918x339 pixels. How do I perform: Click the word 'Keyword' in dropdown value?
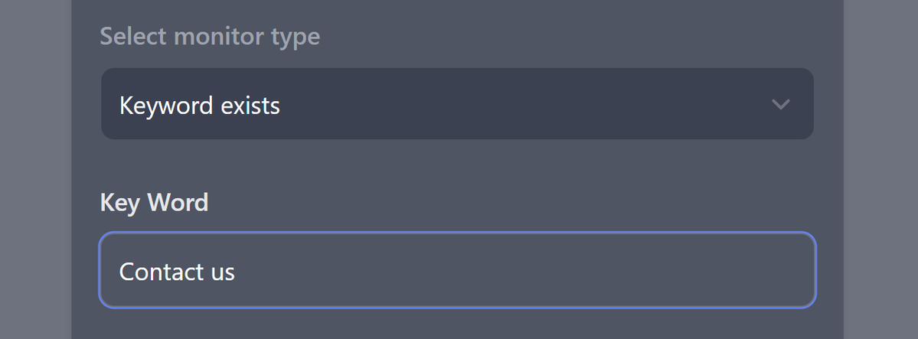(165, 106)
